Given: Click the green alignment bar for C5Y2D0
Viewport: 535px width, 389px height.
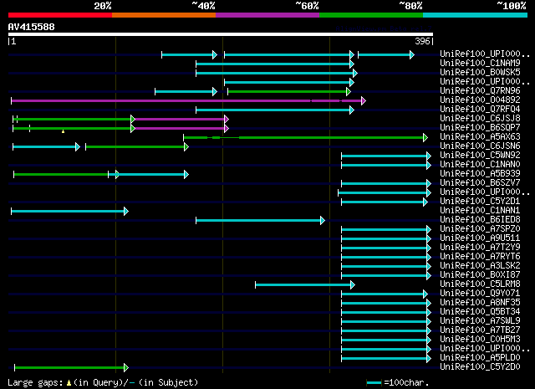Looking at the screenshot, I should pos(71,368).
